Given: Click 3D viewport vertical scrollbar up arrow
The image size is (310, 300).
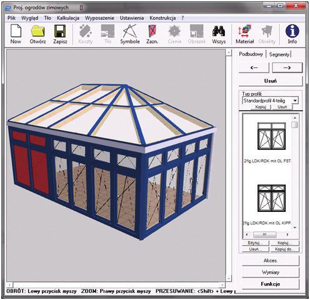Looking at the screenshot, I should pos(229,52).
